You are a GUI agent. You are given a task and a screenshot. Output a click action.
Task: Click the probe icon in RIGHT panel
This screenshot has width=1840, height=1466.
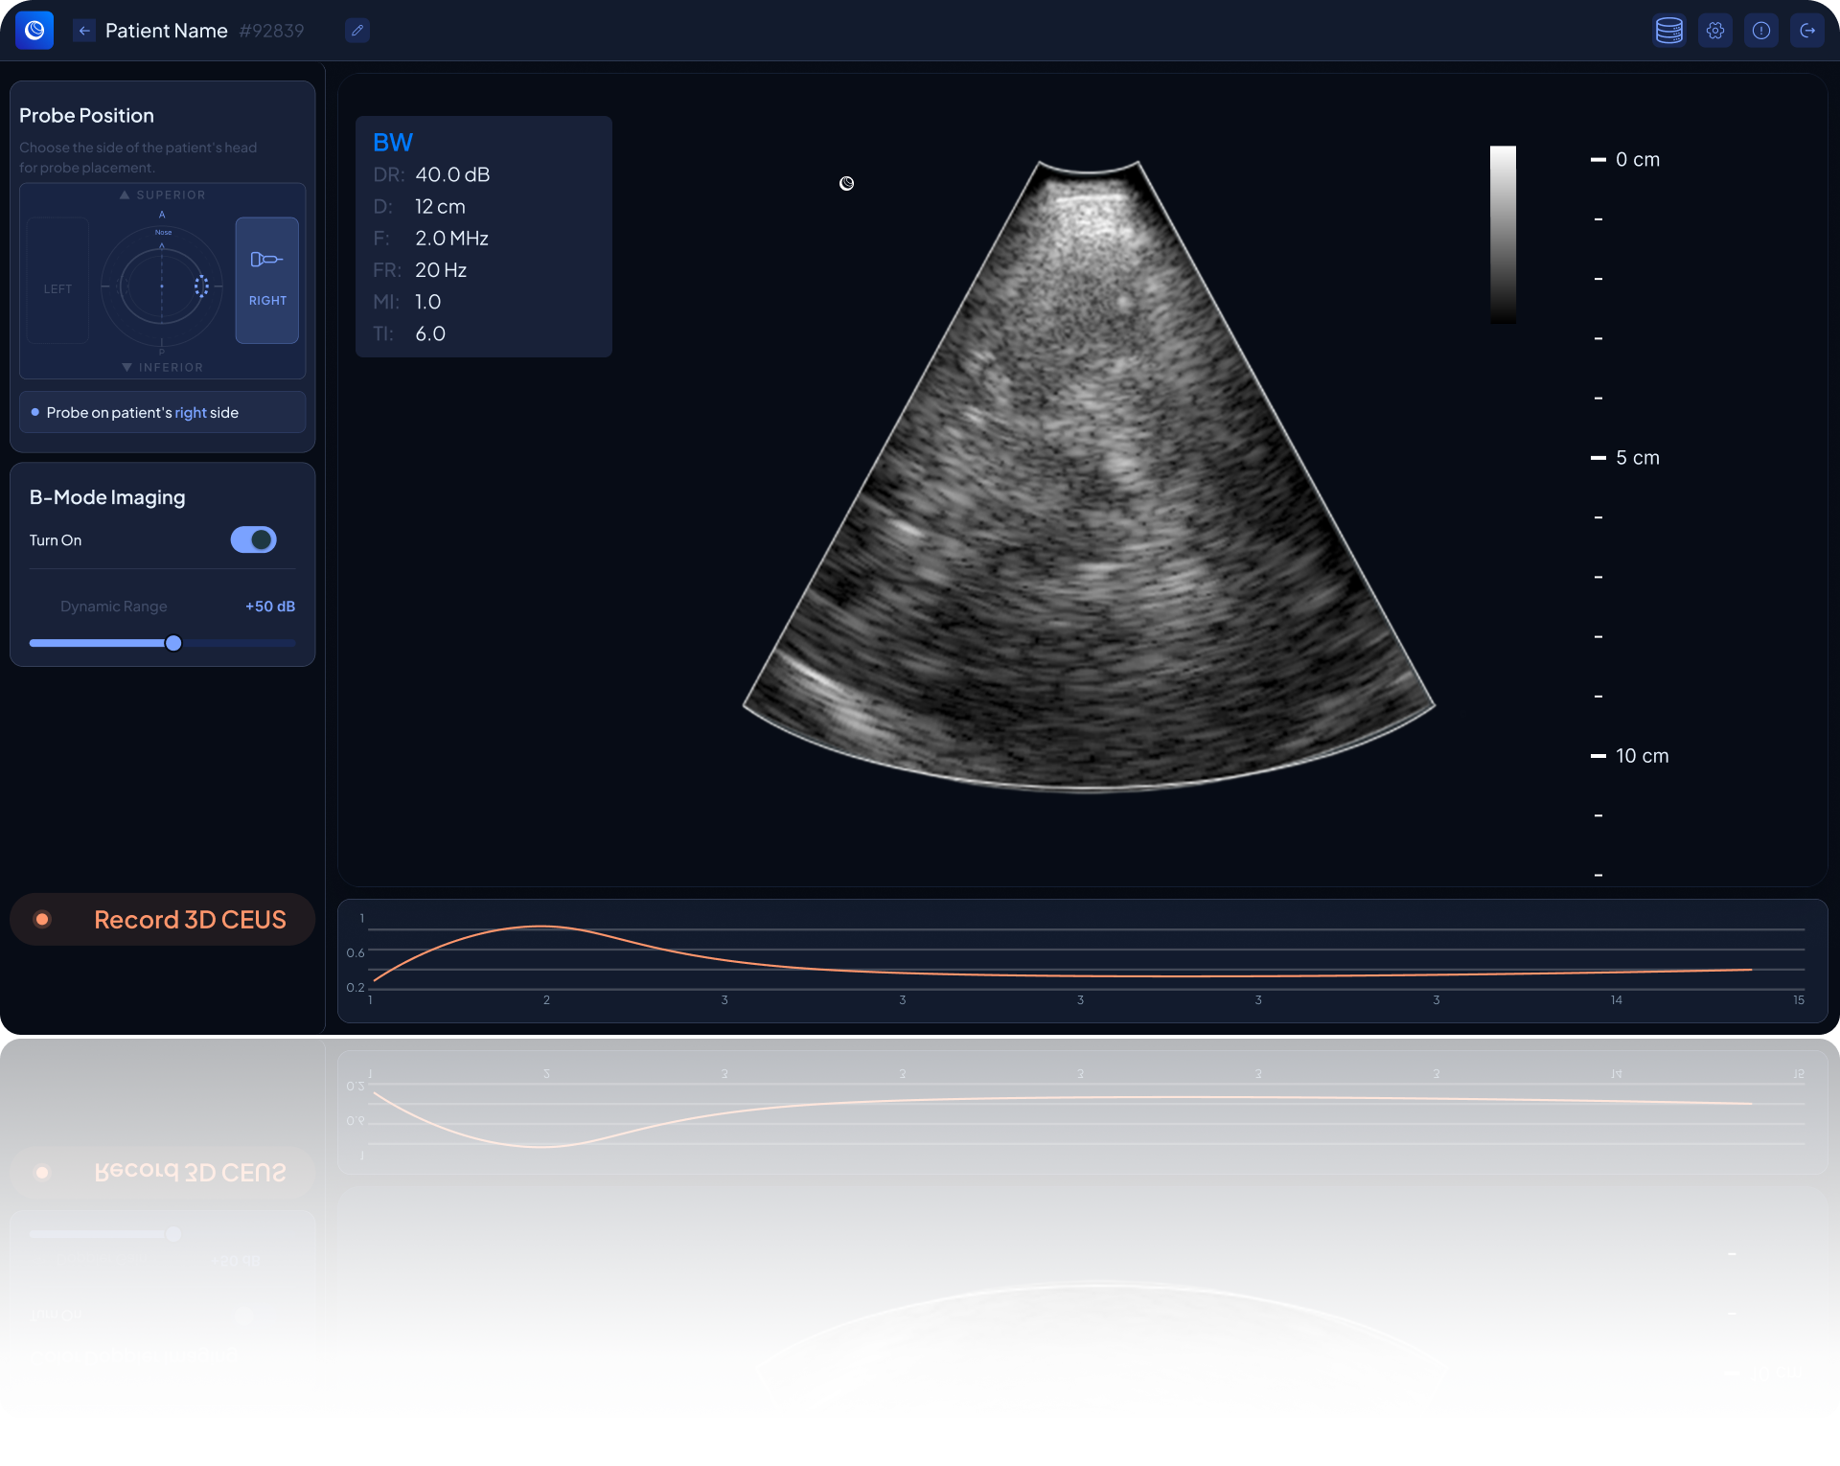pos(266,260)
